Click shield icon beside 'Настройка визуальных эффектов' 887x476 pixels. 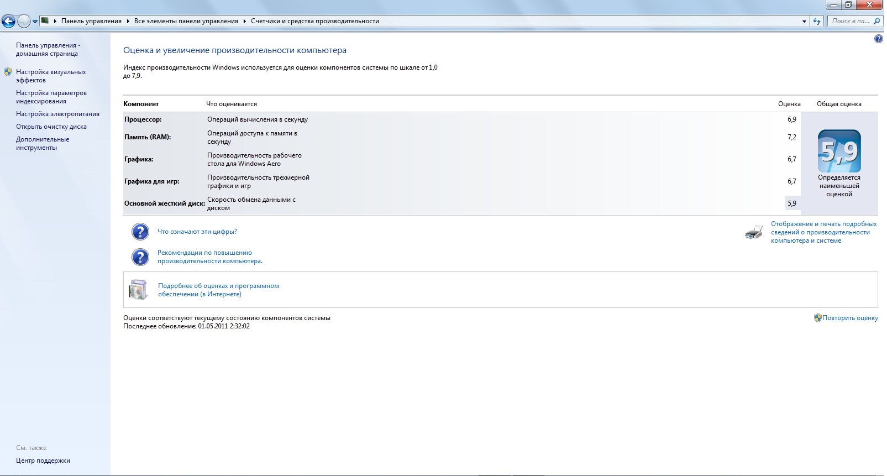[x=8, y=72]
